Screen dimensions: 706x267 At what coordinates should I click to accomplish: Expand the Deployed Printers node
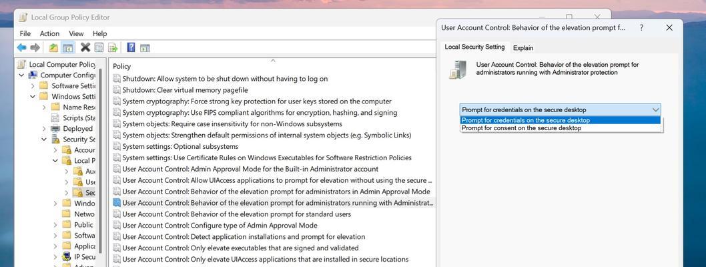click(x=44, y=128)
